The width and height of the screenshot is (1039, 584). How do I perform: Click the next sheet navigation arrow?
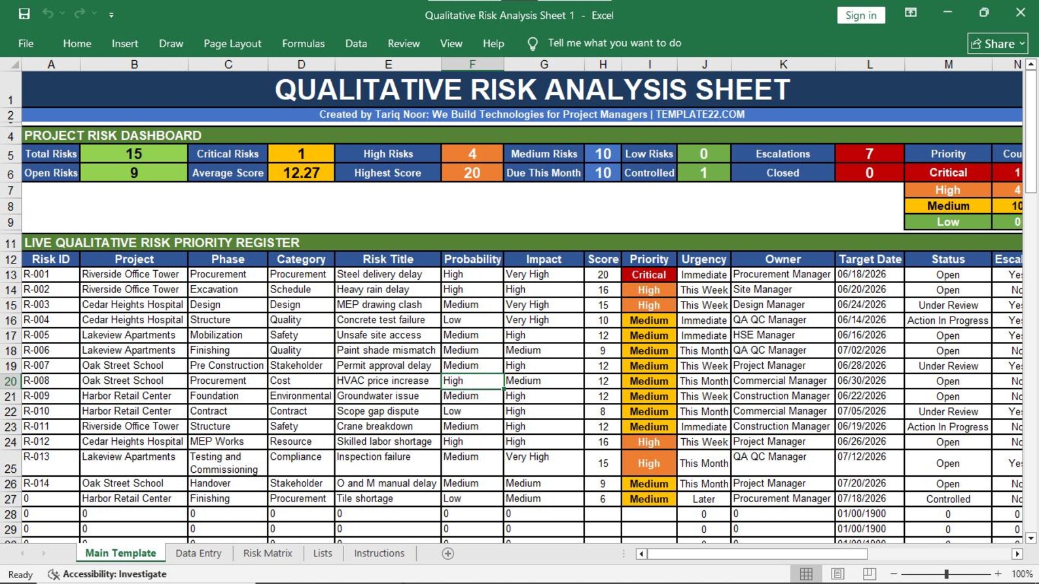(44, 554)
